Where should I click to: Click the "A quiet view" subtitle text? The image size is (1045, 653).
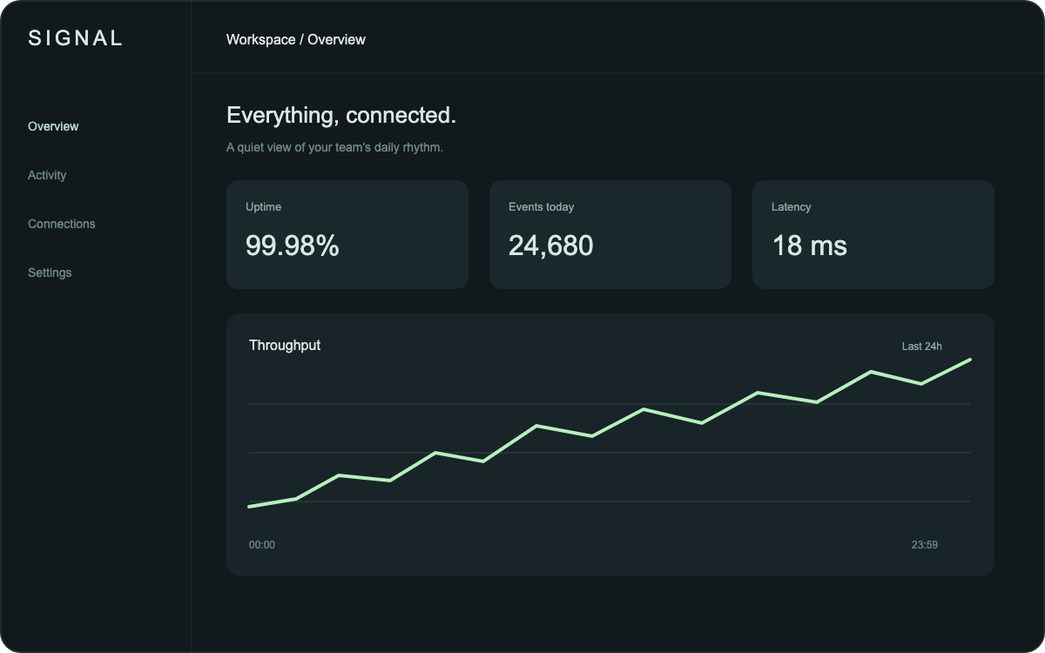point(335,147)
